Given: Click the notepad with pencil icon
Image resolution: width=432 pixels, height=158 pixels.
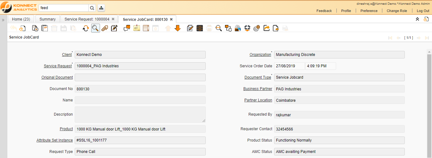Looking at the screenshot, I should point(114,28).
